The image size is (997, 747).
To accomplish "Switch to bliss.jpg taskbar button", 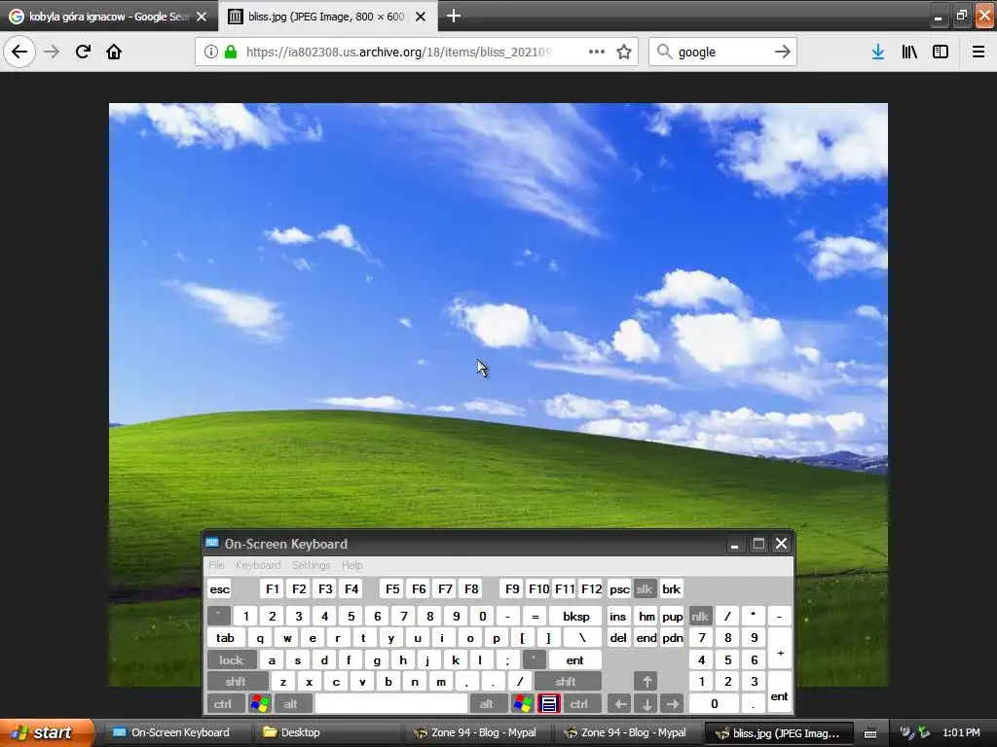I will point(780,732).
